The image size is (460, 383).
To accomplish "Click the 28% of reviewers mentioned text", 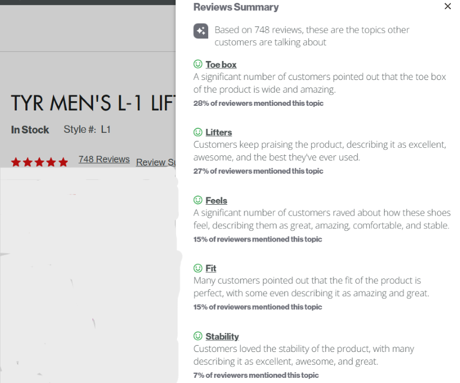I will 258,104.
